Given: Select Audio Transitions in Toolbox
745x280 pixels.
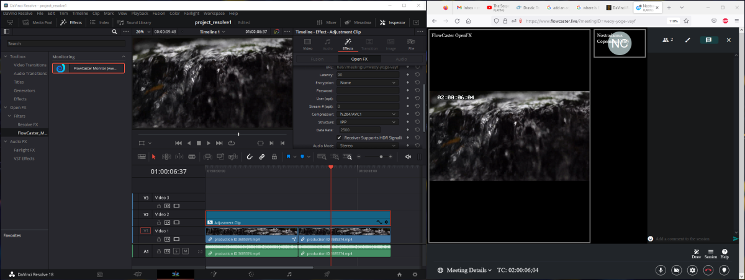Looking at the screenshot, I should (x=30, y=73).
